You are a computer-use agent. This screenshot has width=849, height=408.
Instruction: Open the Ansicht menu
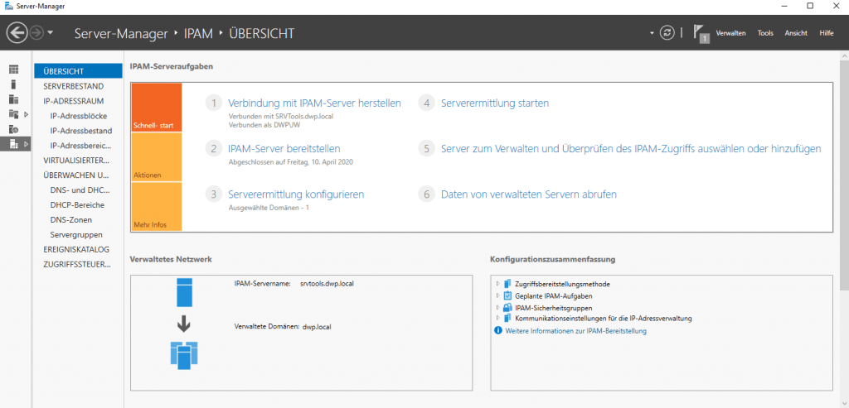(796, 33)
